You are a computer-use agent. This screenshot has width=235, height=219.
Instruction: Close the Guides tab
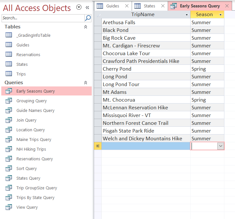[x=127, y=6]
